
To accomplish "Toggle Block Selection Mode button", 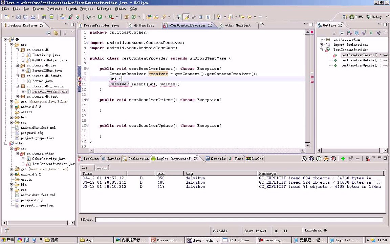I will tap(201, 17).
